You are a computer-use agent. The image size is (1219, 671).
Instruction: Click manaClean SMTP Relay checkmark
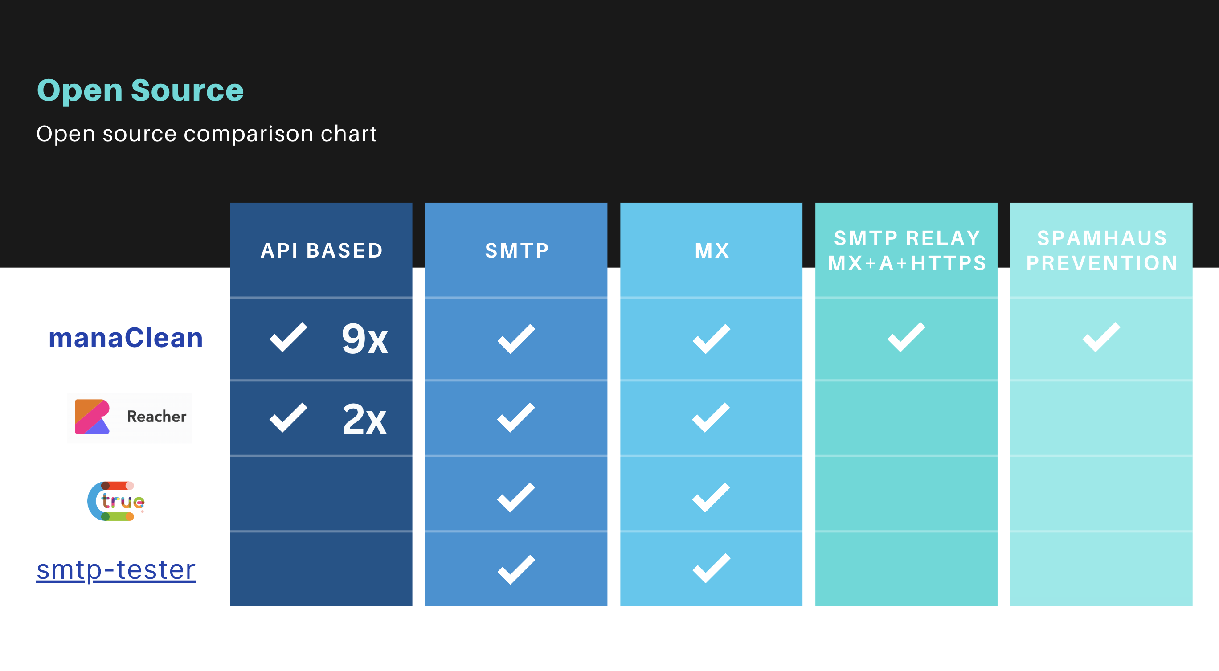(x=906, y=337)
